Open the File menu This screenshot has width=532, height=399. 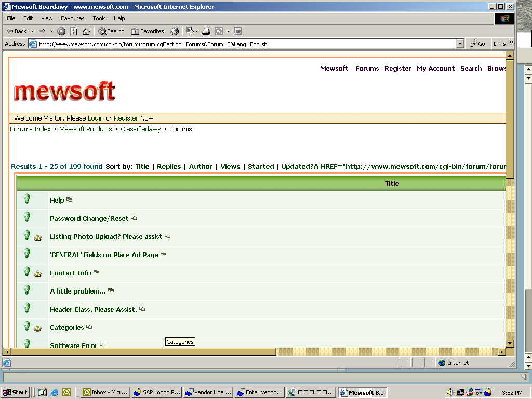[x=11, y=18]
